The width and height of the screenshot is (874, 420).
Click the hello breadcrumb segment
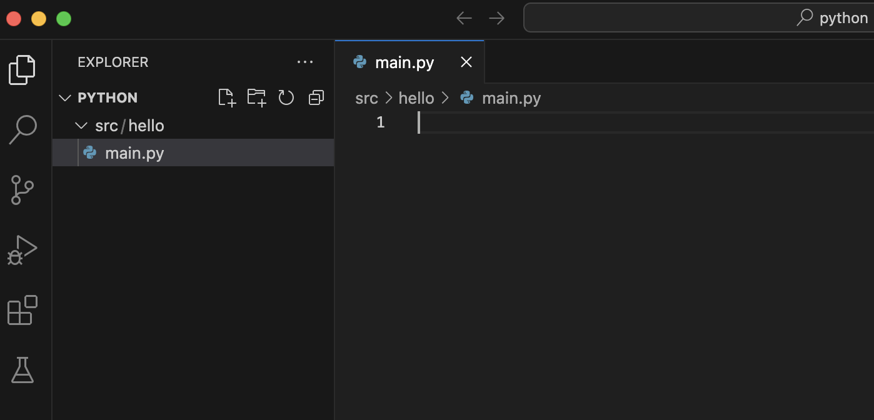(x=416, y=98)
